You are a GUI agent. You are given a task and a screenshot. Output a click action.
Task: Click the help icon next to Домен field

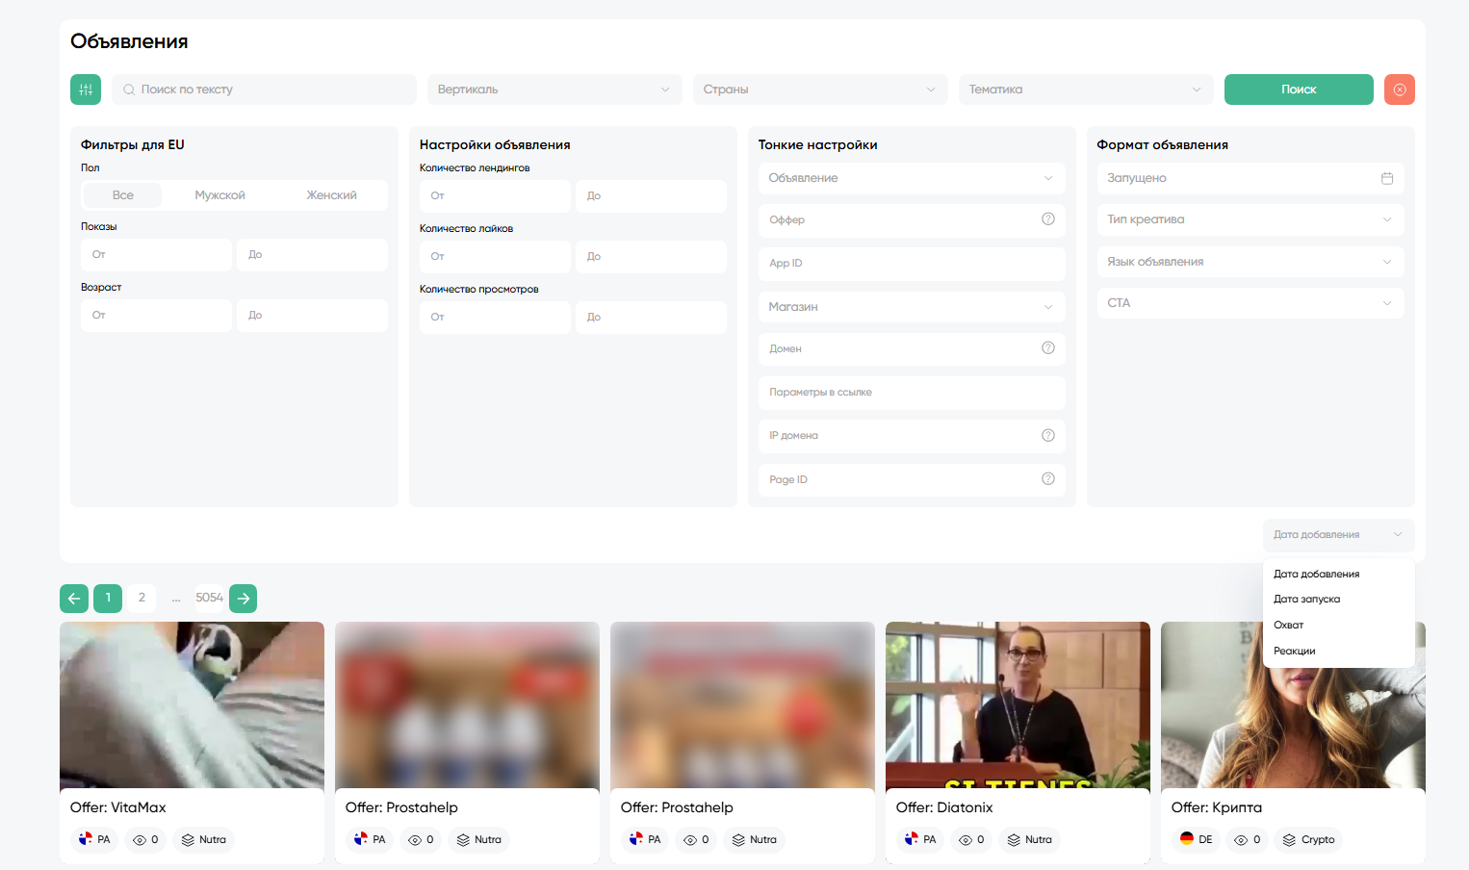pyautogui.click(x=1047, y=347)
